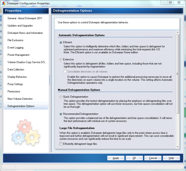Enable Efficiently defragment large files checkbox
Image resolution: width=186 pixels, height=171 pixels.
pyautogui.click(x=61, y=144)
